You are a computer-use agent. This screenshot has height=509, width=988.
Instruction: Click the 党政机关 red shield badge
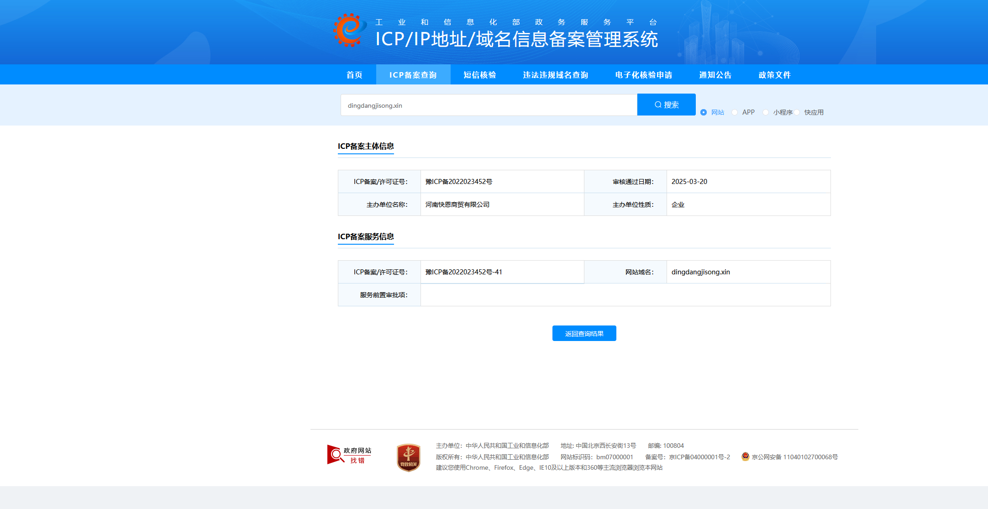point(408,457)
